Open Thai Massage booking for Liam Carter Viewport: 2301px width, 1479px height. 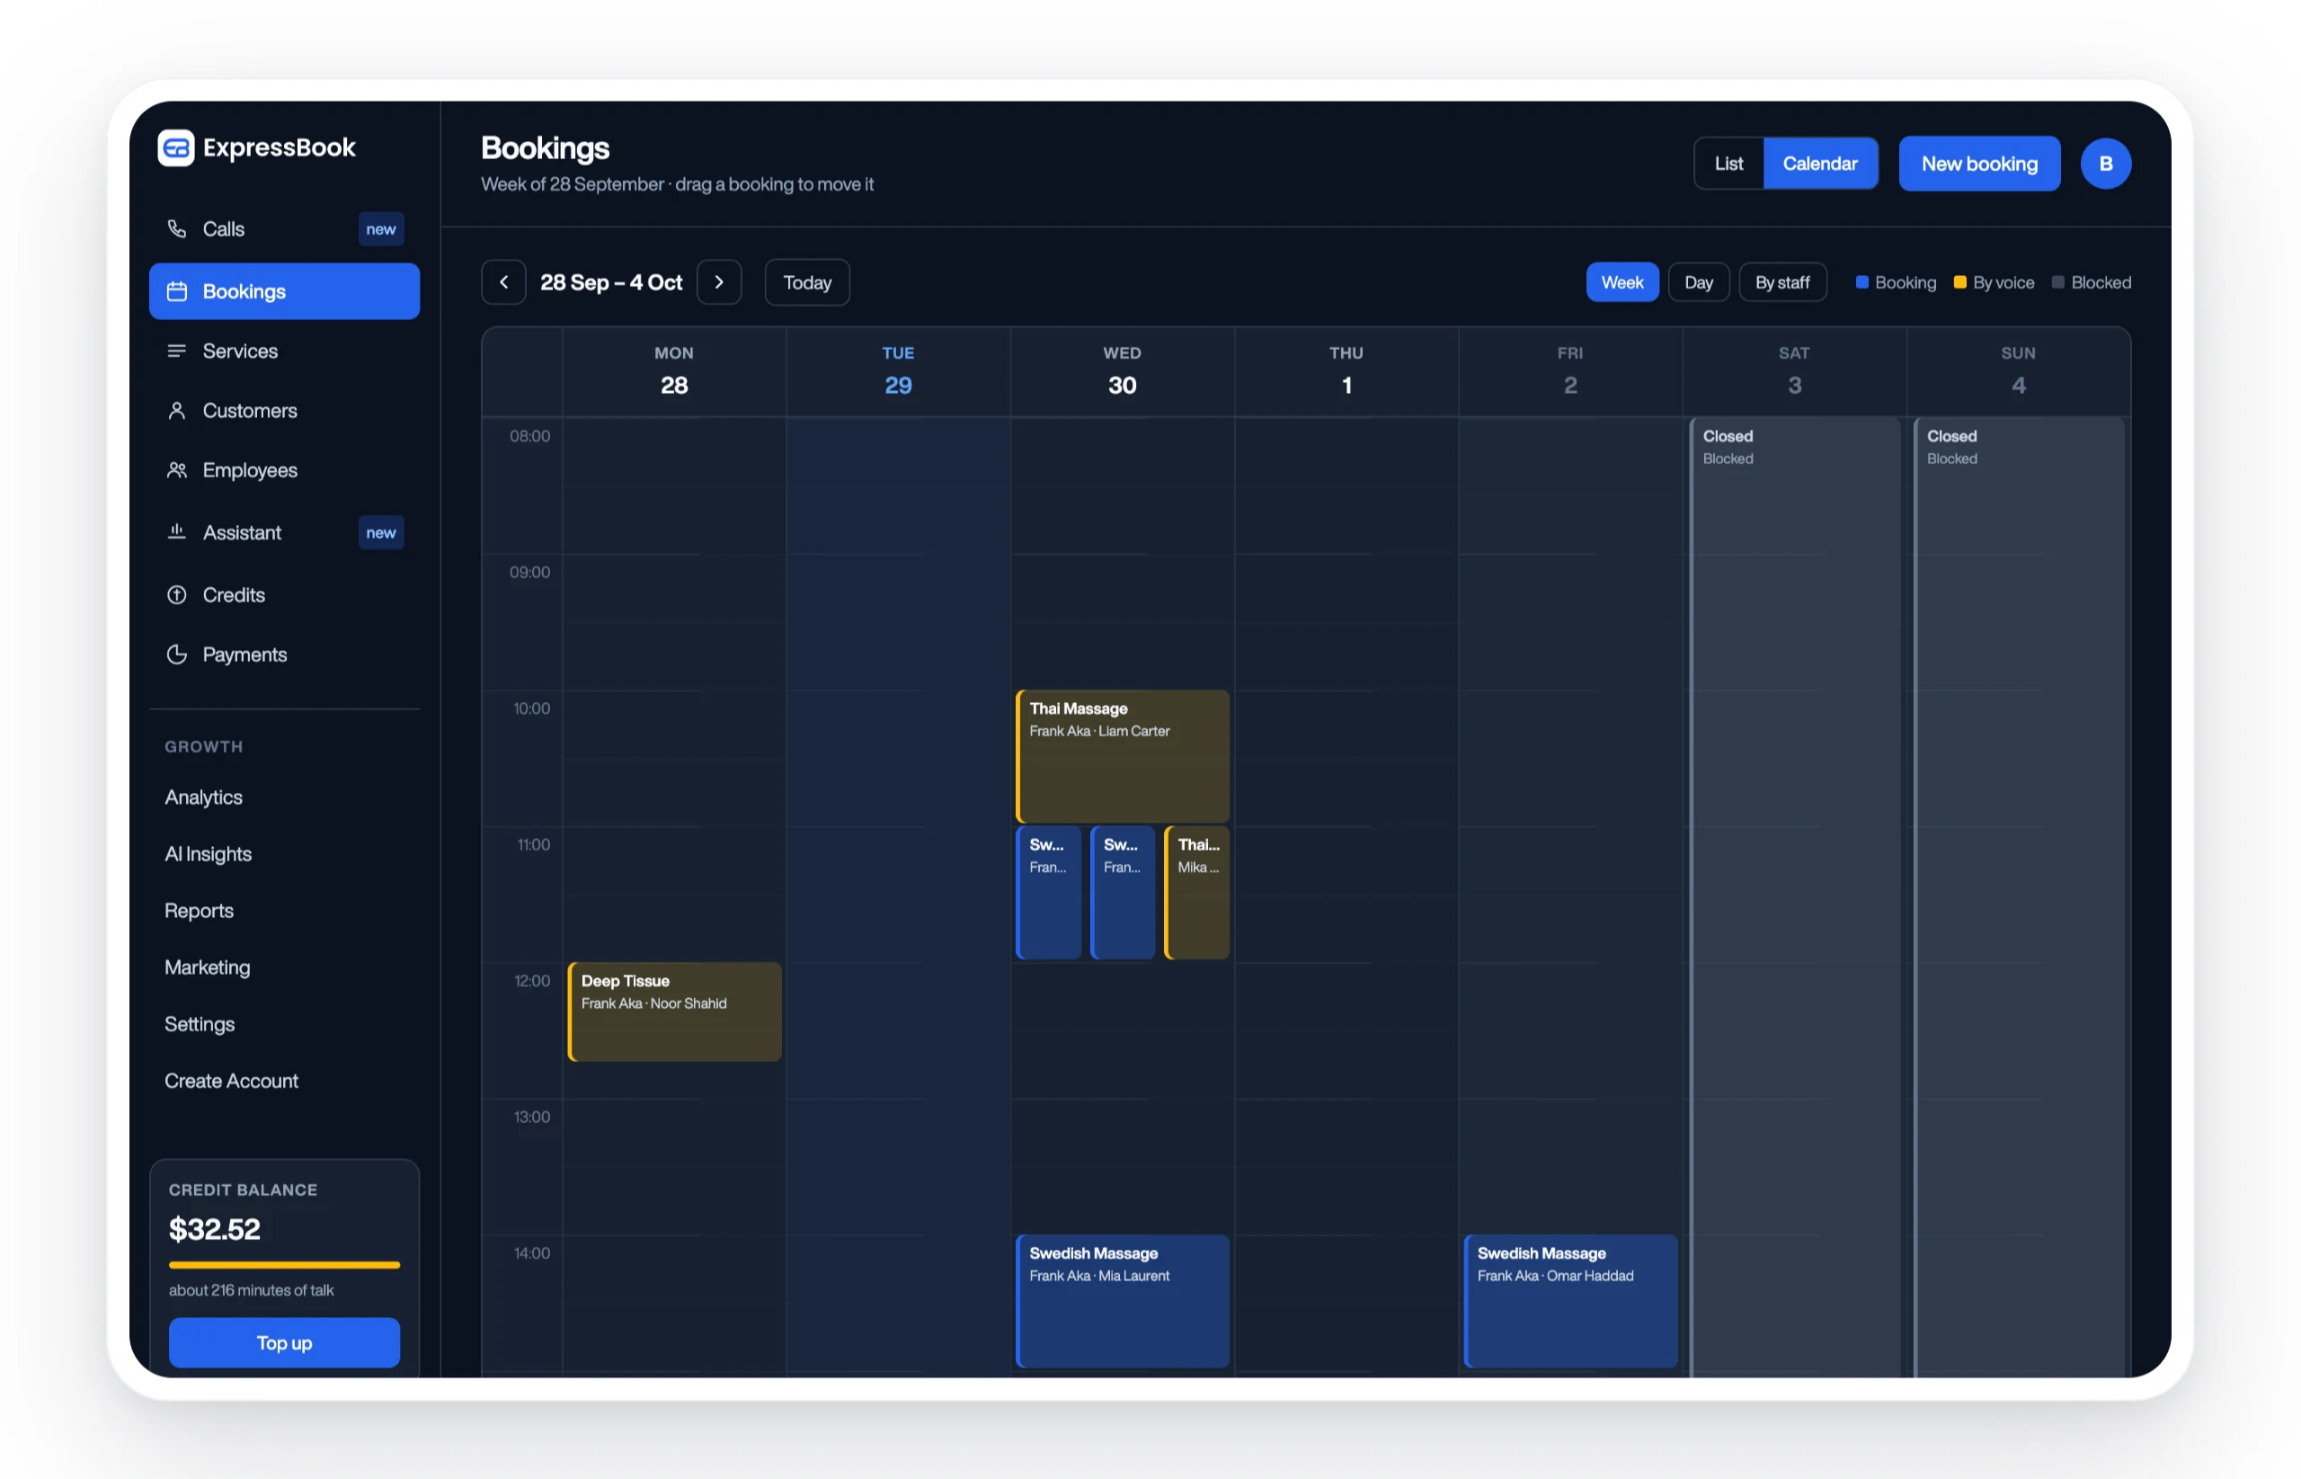click(x=1121, y=756)
